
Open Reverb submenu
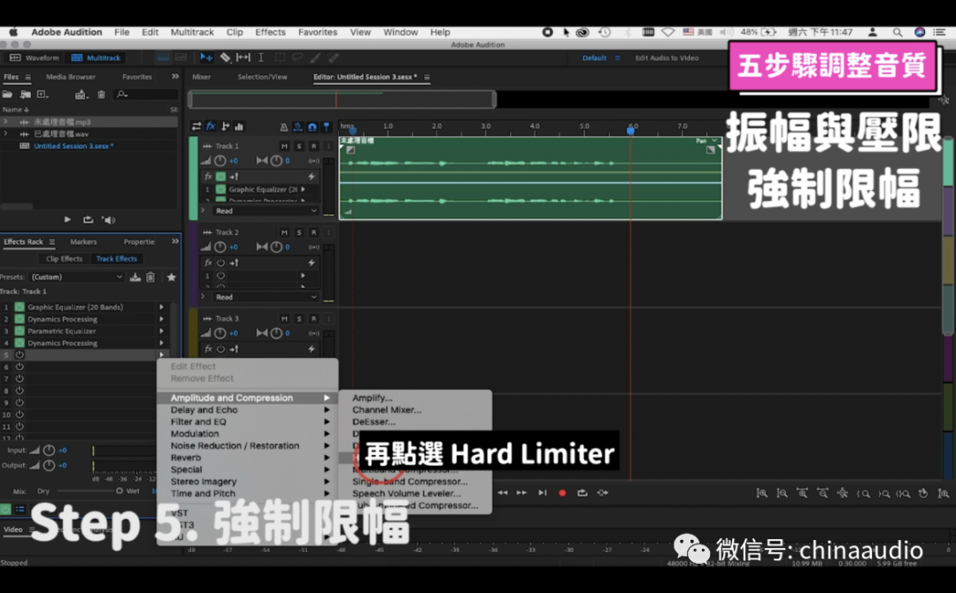tap(248, 458)
